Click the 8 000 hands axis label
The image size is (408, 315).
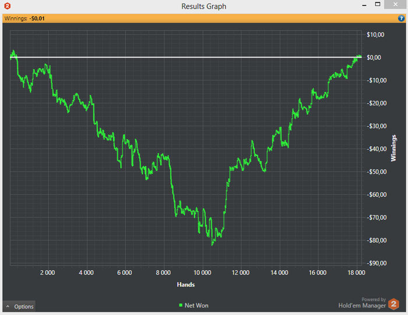[163, 272]
